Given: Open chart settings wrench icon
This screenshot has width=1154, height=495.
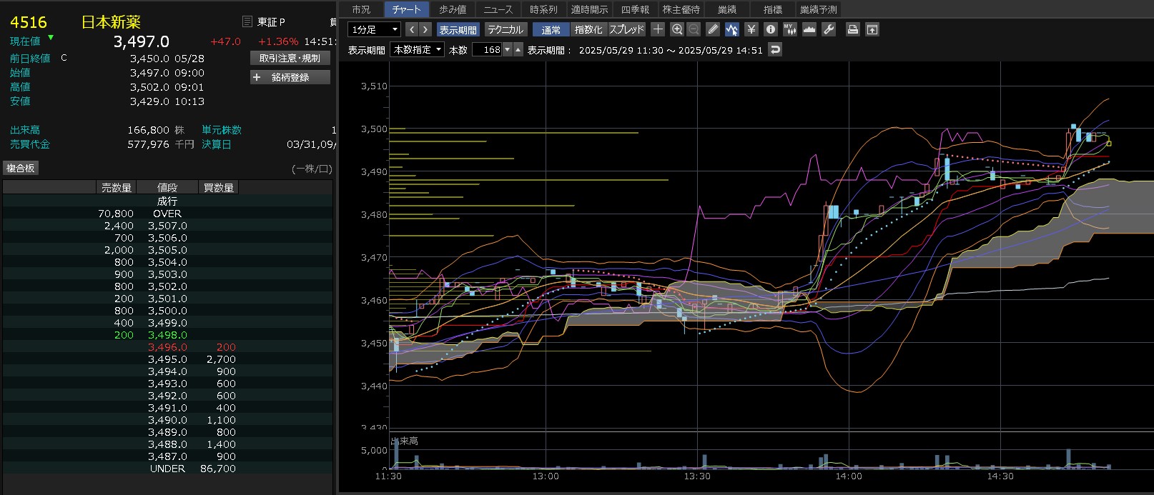Looking at the screenshot, I should coord(829,29).
